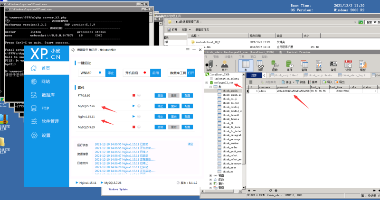Open the 查询 query icon in Navicat toolbar
Viewport: 380px width, 200px height.
click(x=304, y=66)
